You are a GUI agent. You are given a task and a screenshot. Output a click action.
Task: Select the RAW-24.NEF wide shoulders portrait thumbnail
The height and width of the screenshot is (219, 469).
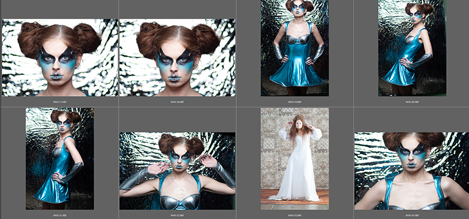pos(412,171)
